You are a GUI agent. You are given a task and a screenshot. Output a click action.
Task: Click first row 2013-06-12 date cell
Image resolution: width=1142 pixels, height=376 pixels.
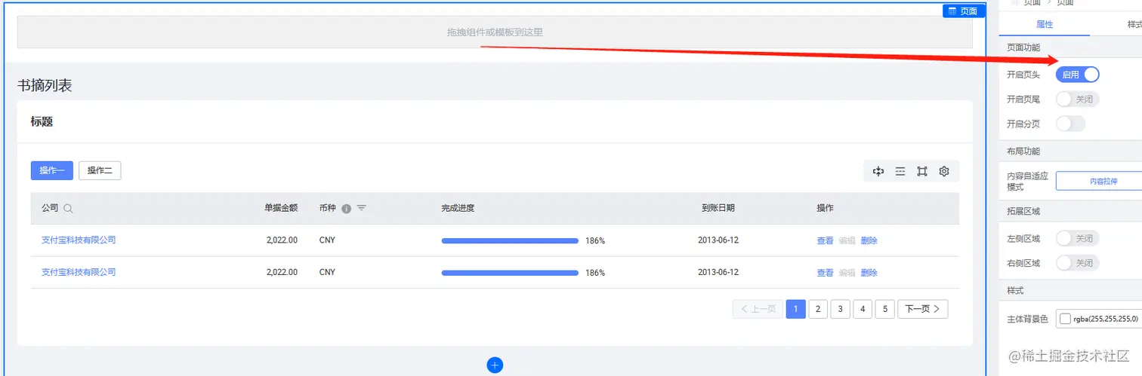tap(718, 240)
